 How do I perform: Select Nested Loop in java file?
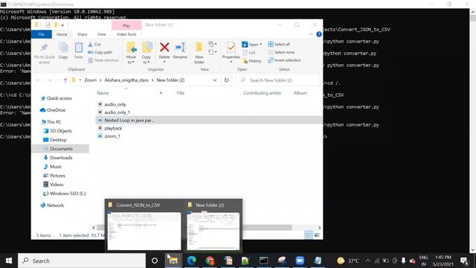coord(129,121)
